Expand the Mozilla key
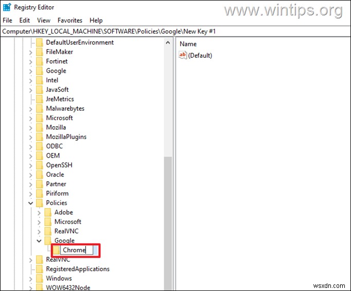351x291 pixels. (x=31, y=128)
